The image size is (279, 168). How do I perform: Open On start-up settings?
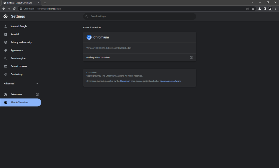pyautogui.click(x=21, y=74)
